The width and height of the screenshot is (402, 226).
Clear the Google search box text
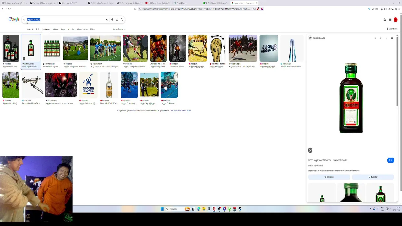click(x=106, y=19)
